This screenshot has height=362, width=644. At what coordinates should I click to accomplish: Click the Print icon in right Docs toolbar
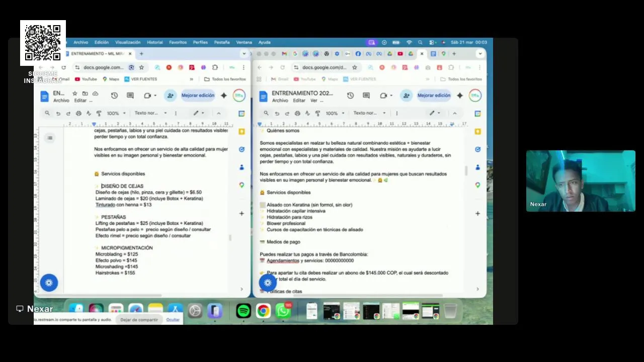[x=297, y=113]
